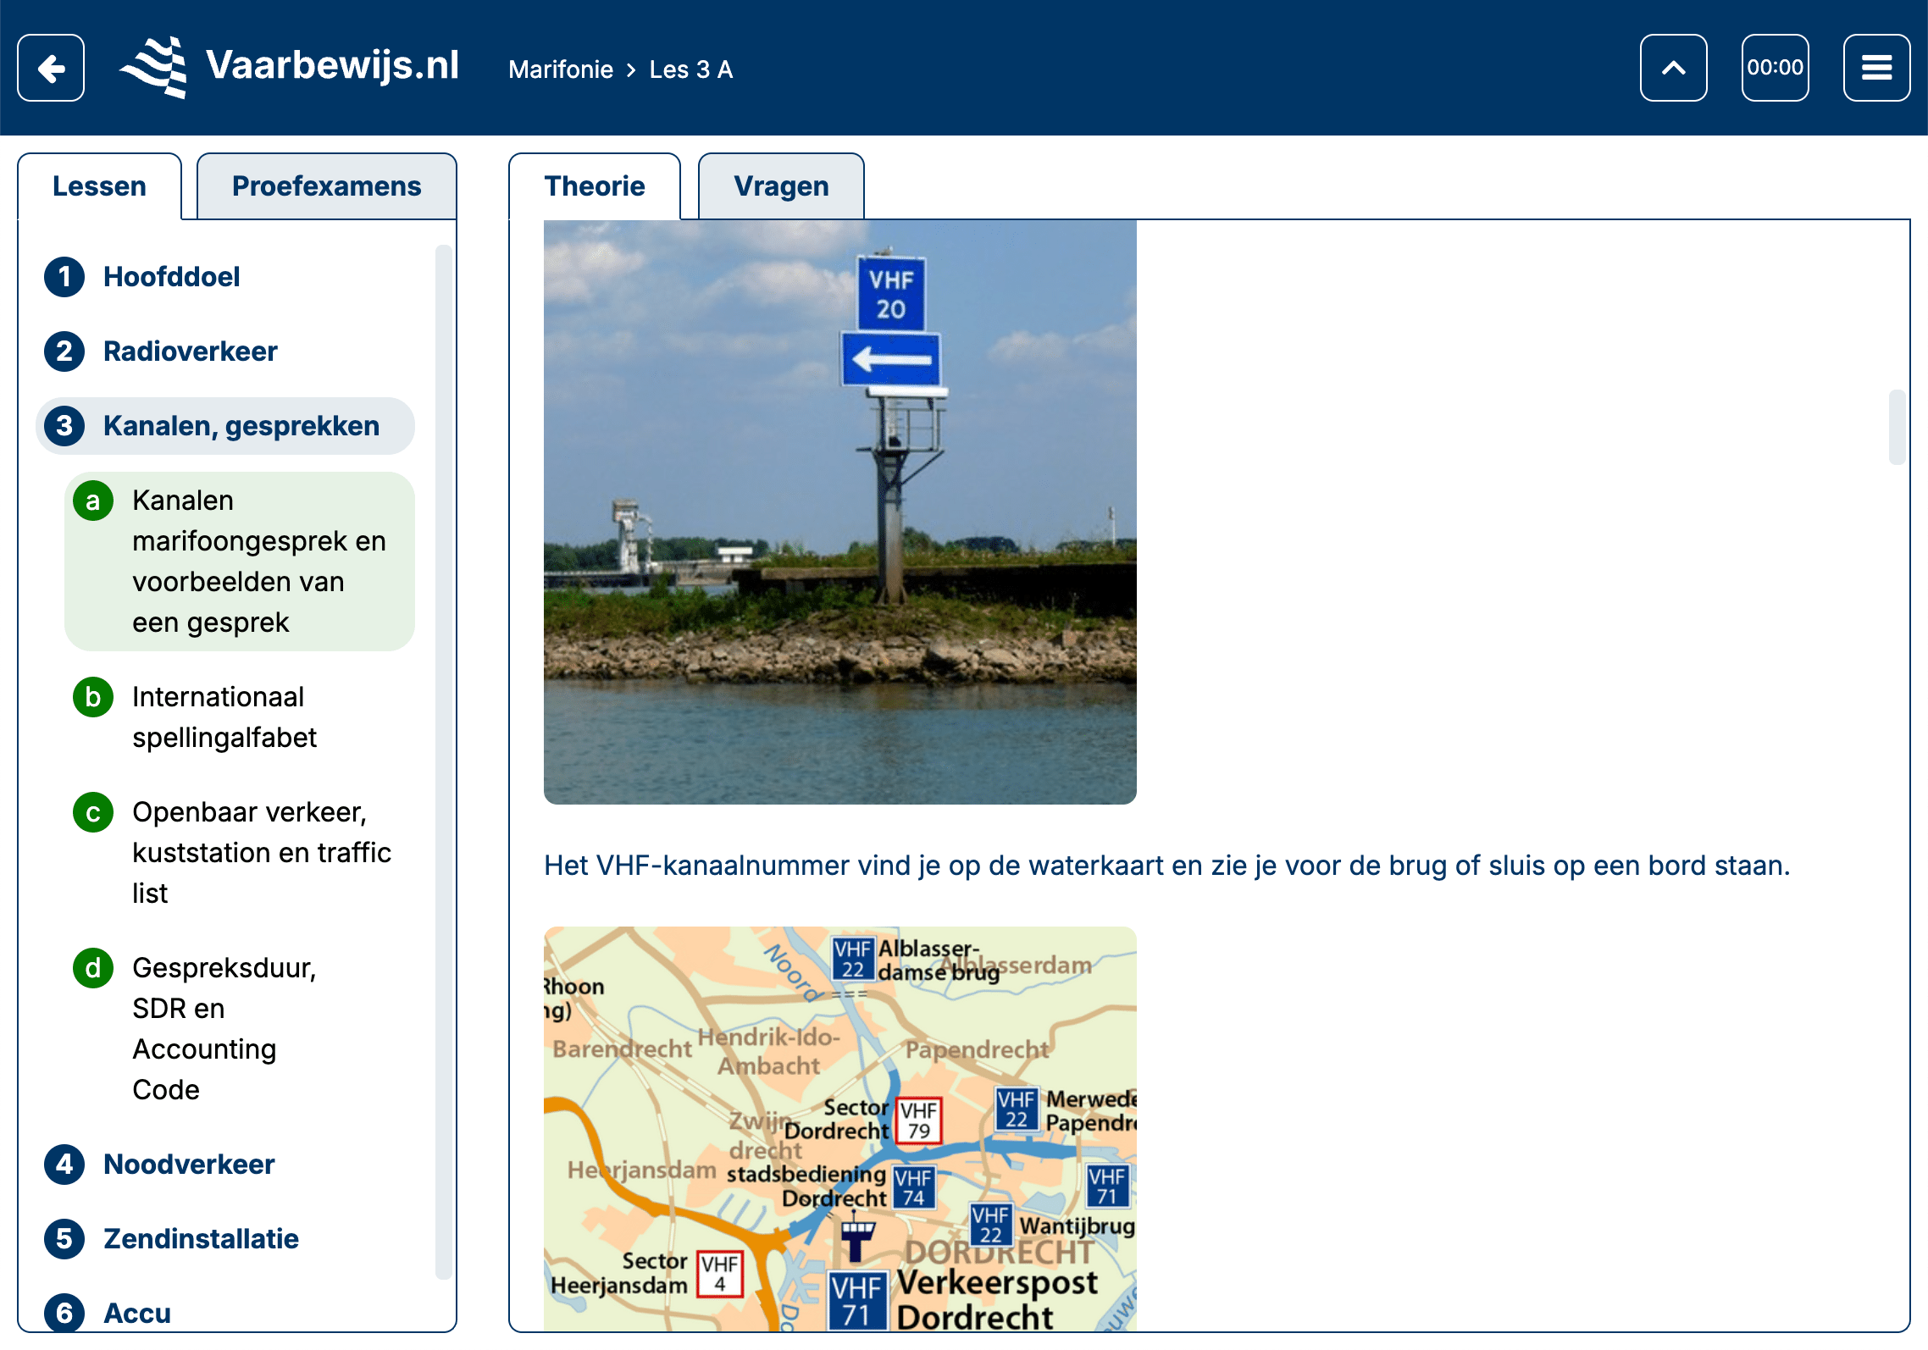Click the VHF 20 sign photo

(839, 512)
